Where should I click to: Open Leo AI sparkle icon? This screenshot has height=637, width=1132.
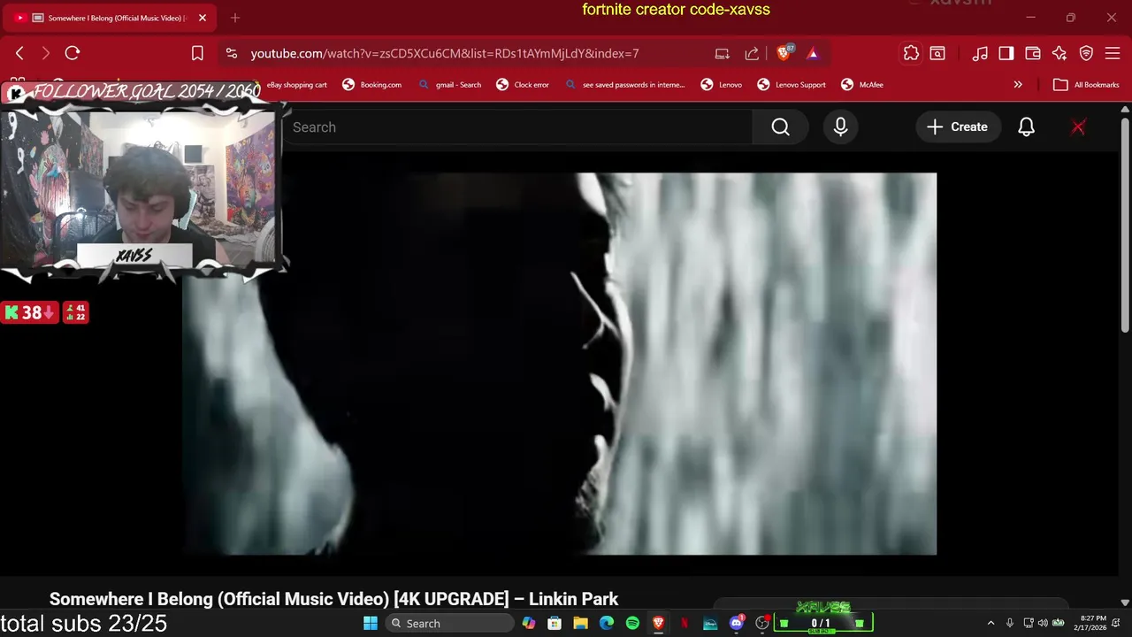(x=1059, y=53)
